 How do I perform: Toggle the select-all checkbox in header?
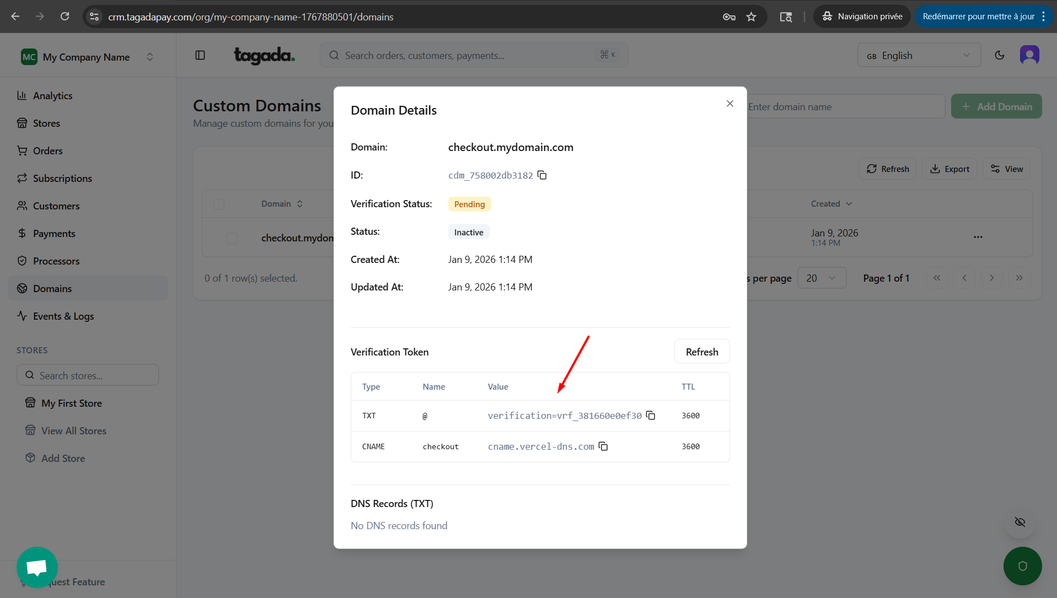(219, 204)
